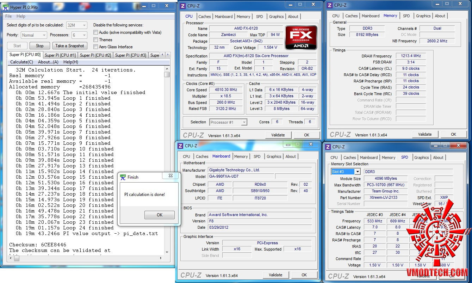Click the Z icon of the CPU-Z SPD window
This screenshot has width=472, height=283.
click(328, 147)
